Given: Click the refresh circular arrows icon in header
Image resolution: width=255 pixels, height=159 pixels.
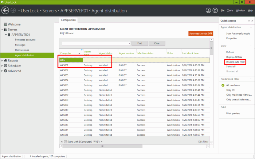Looking at the screenshot, I should click(x=215, y=11).
